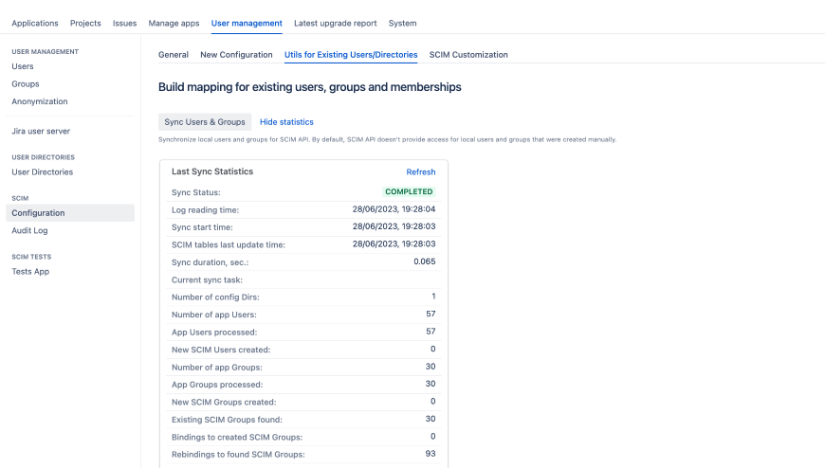Go to Manage apps tab
Screen dimensions: 825x468
tap(174, 23)
